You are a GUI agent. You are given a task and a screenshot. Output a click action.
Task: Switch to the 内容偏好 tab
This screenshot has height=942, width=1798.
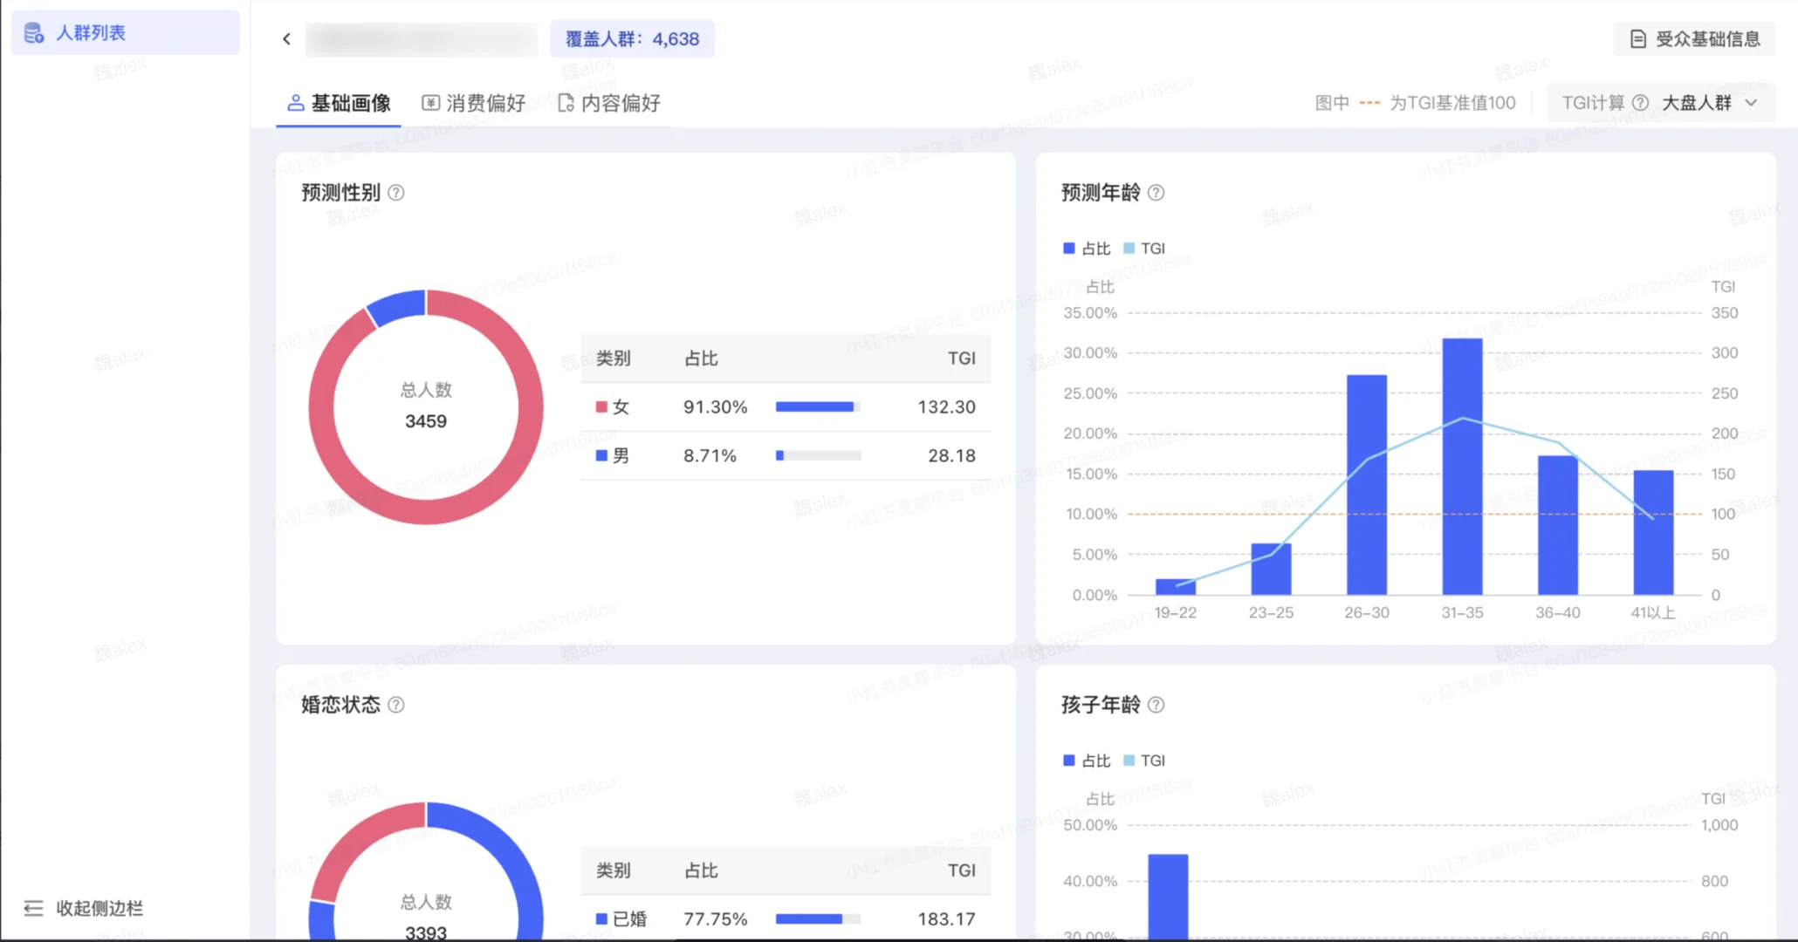click(609, 103)
